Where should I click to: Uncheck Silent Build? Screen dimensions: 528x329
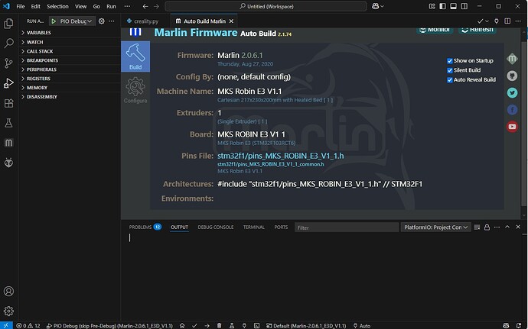pos(449,70)
